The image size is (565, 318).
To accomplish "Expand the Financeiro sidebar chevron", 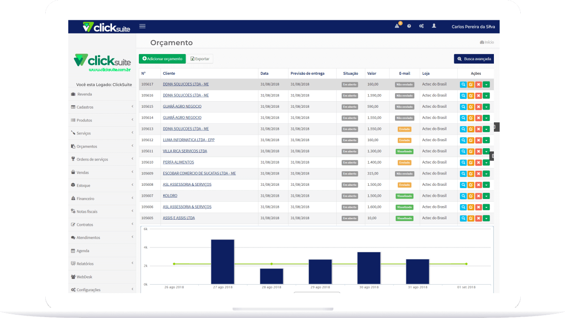I will (132, 199).
